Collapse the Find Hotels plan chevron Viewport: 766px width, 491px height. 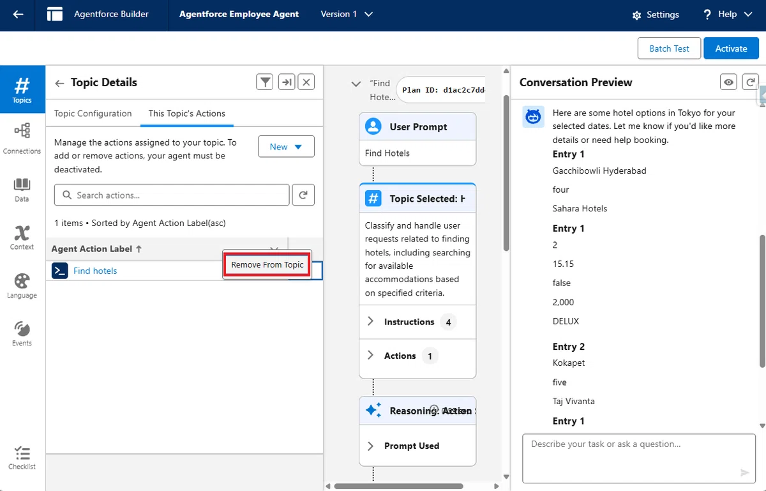pos(356,84)
